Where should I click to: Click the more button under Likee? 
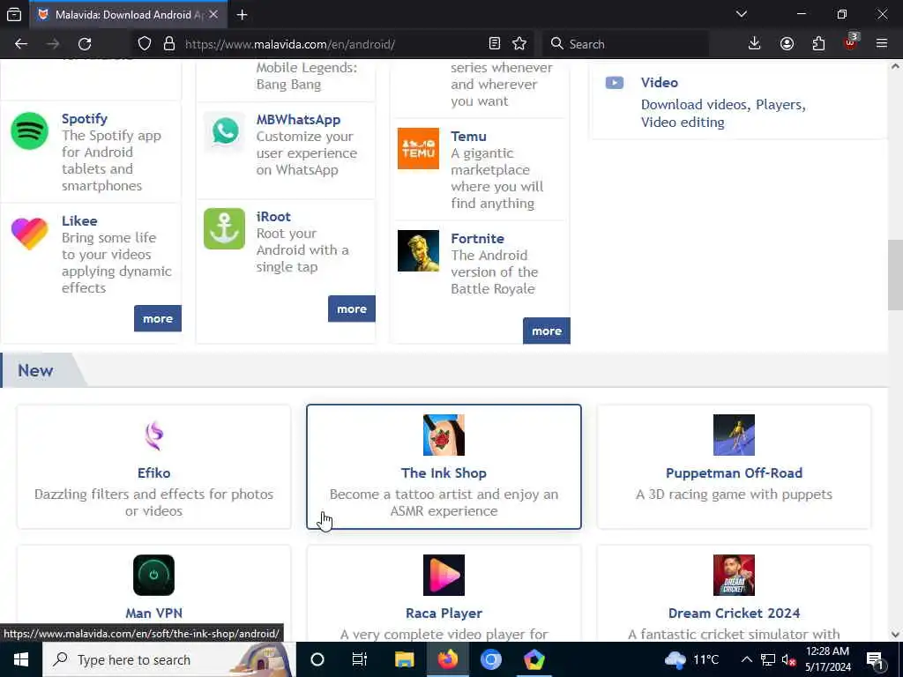[x=158, y=318]
